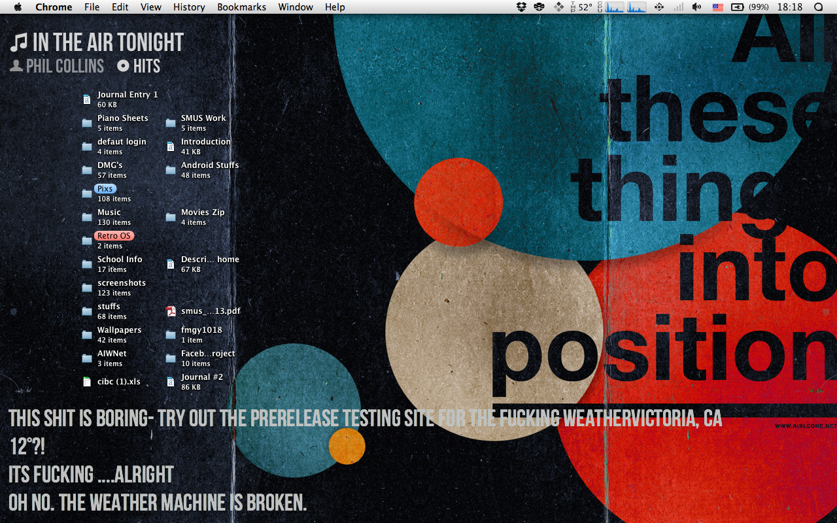Click the 12°?! temperature text
Image resolution: width=837 pixels, height=523 pixels.
pyautogui.click(x=27, y=447)
